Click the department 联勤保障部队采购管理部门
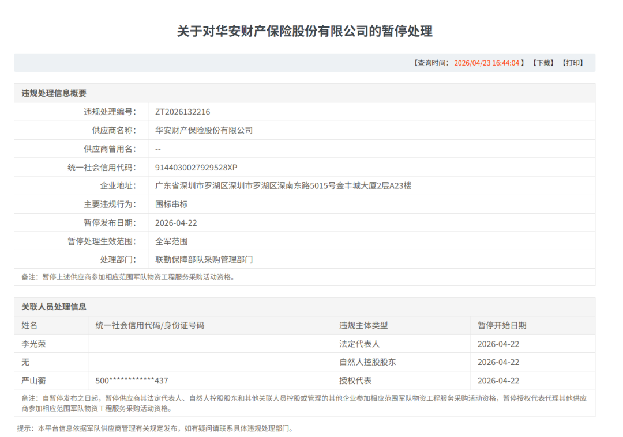The height and width of the screenshot is (437, 623). [204, 259]
